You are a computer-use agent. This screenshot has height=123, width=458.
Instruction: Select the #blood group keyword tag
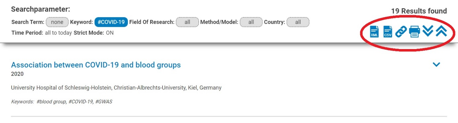pyautogui.click(x=51, y=102)
